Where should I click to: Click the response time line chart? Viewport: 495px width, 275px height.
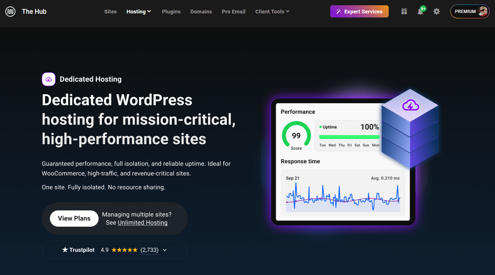coord(343,197)
